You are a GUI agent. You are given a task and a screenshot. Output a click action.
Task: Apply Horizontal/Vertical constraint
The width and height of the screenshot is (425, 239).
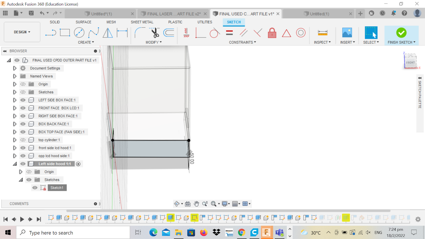pos(186,33)
